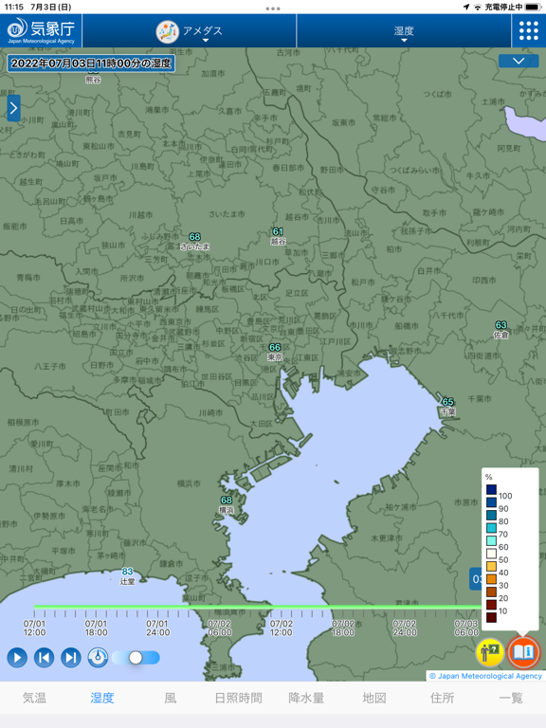Image resolution: width=546 pixels, height=728 pixels.
Task: Click the つくば市 map label
Action: [x=437, y=94]
